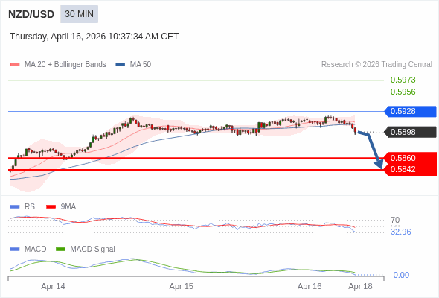Click the RSI legend label
This screenshot has width=439, height=298.
[31, 207]
